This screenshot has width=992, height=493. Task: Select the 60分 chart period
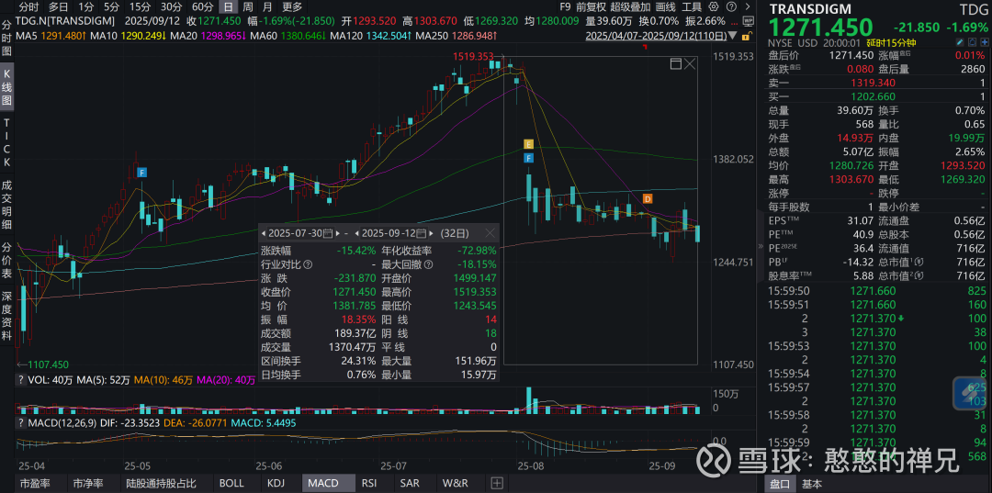202,7
